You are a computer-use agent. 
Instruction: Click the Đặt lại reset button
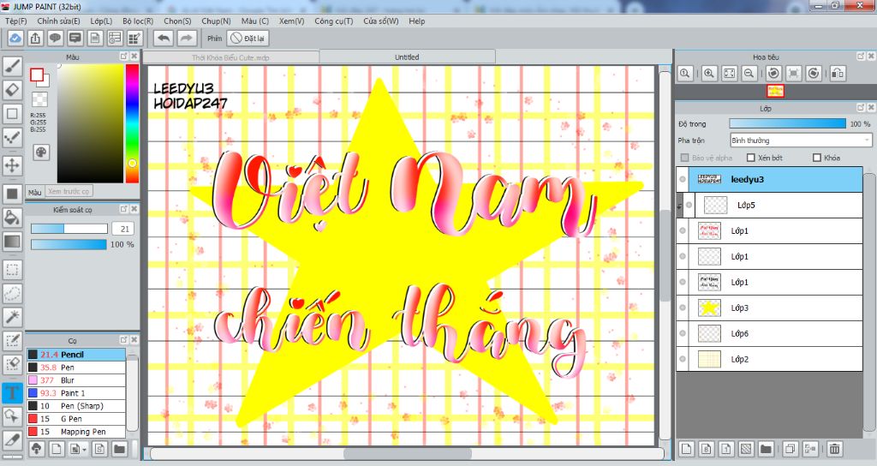(248, 38)
